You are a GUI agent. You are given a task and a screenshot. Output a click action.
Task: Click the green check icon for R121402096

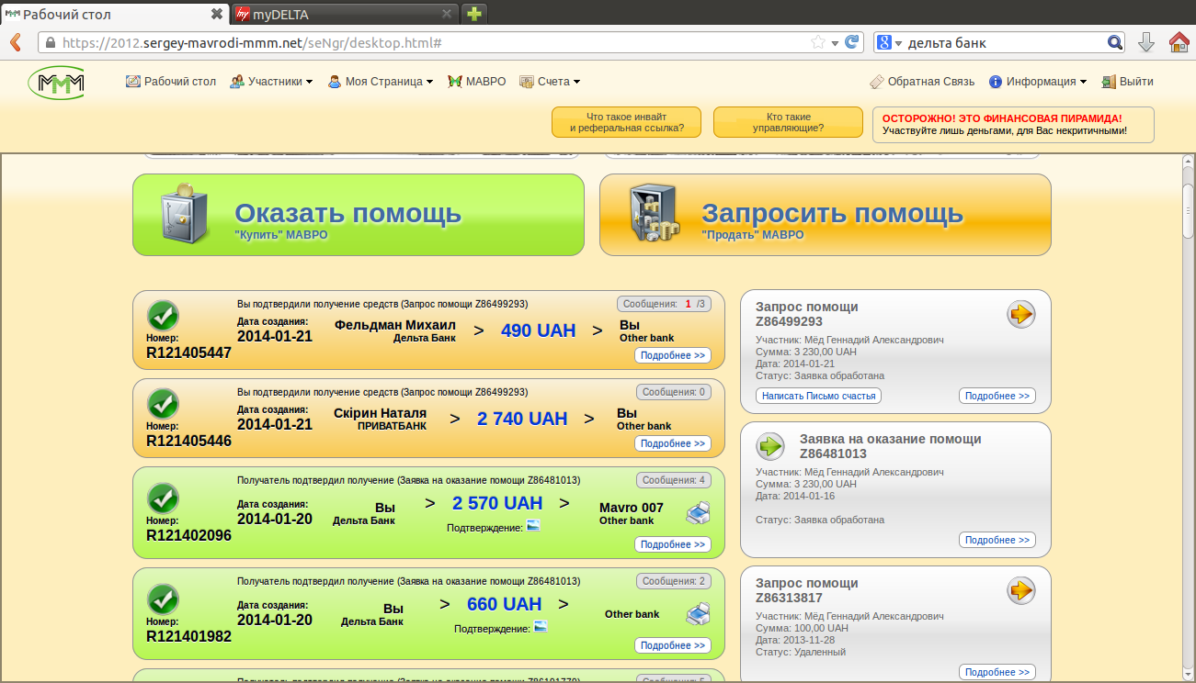163,498
